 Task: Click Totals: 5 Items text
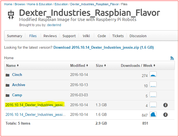(x=18, y=123)
